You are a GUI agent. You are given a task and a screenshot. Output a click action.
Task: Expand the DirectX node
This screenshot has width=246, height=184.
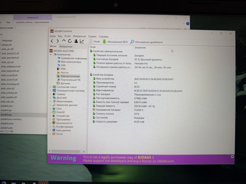[51, 112]
